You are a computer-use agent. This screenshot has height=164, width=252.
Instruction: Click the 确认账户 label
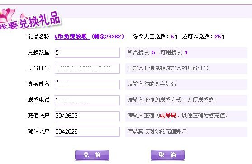[x=38, y=131]
